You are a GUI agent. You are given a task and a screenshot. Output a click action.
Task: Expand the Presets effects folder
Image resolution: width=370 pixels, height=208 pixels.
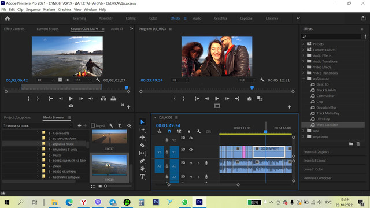[304, 44]
